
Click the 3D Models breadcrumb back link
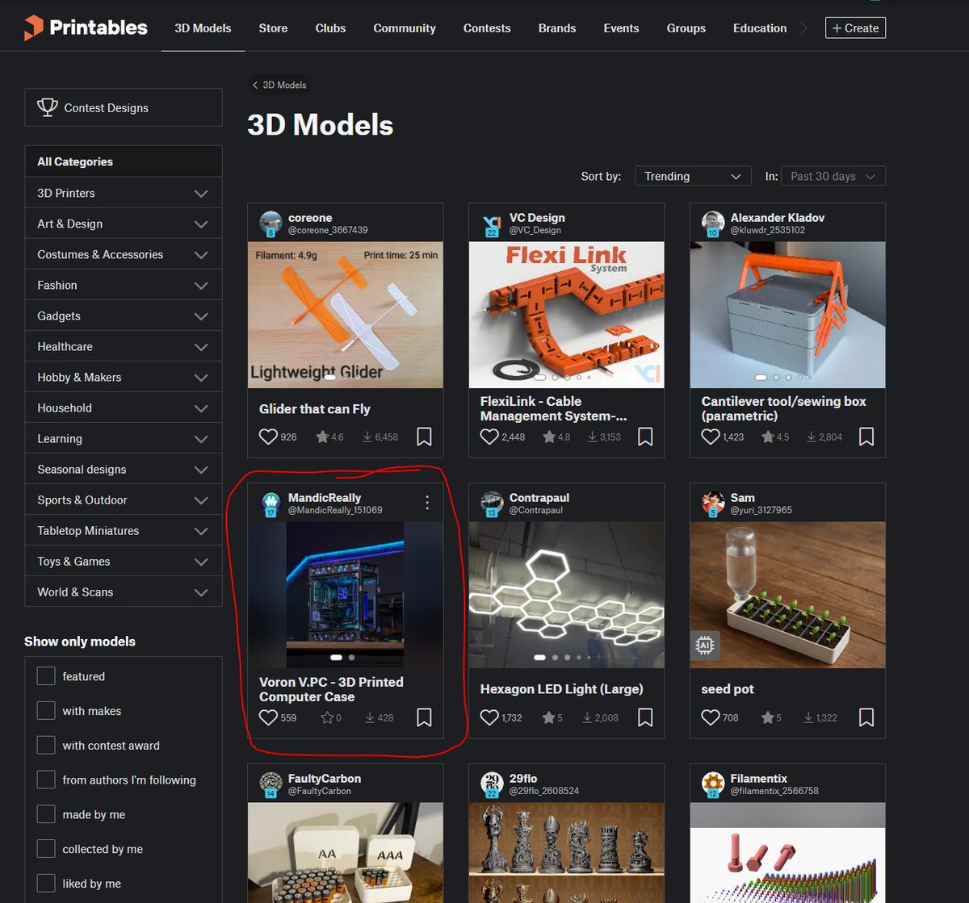[279, 85]
